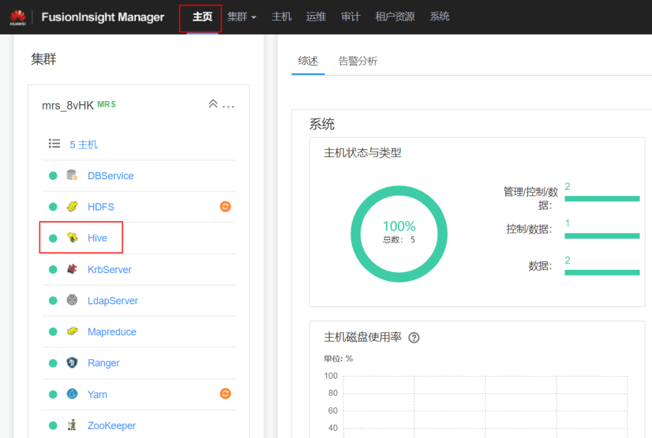Click the DBService database icon
Image resolution: width=652 pixels, height=438 pixels.
coord(72,175)
